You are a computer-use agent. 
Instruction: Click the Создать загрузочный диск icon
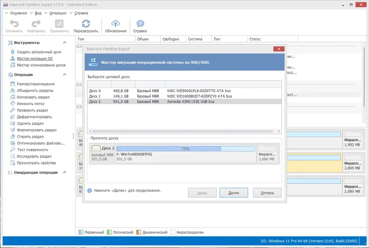[x=13, y=52]
